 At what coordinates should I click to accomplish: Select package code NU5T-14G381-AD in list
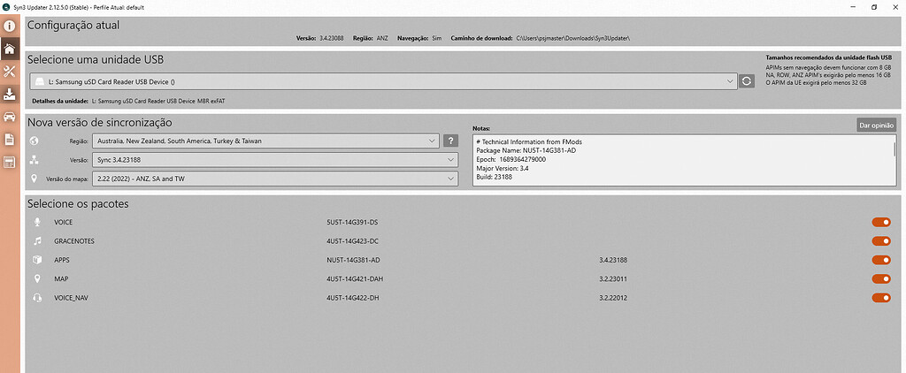point(353,261)
